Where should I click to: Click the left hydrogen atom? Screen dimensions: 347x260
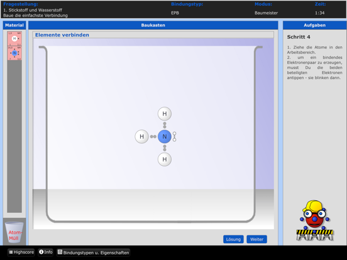click(x=141, y=136)
